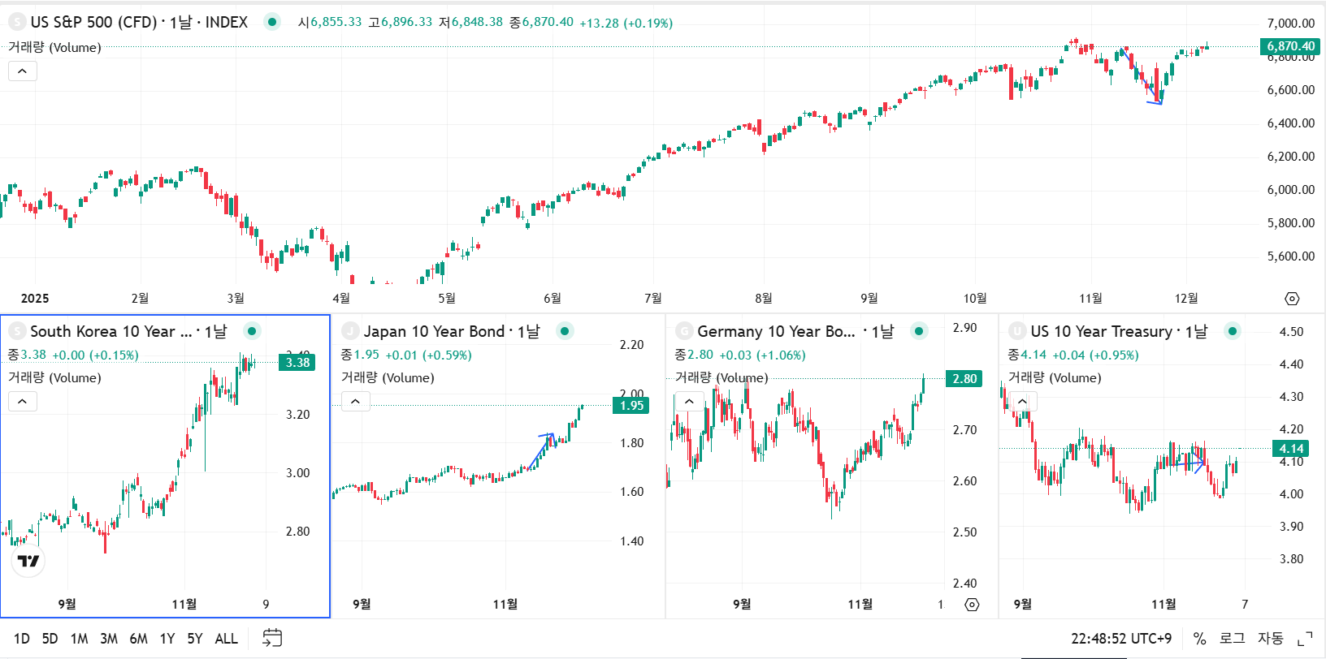Toggle the 로그 (log) scale

1232,639
